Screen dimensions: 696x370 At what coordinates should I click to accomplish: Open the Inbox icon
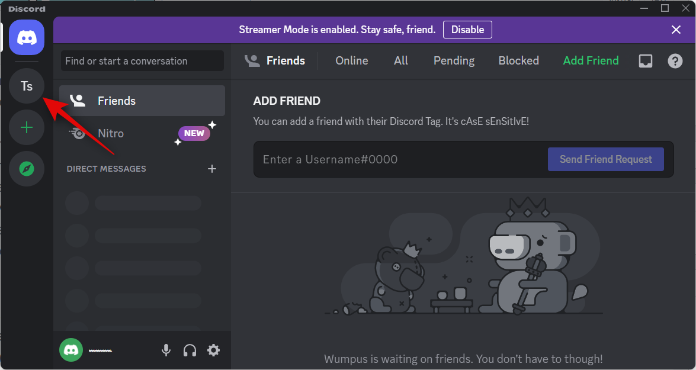pos(646,61)
